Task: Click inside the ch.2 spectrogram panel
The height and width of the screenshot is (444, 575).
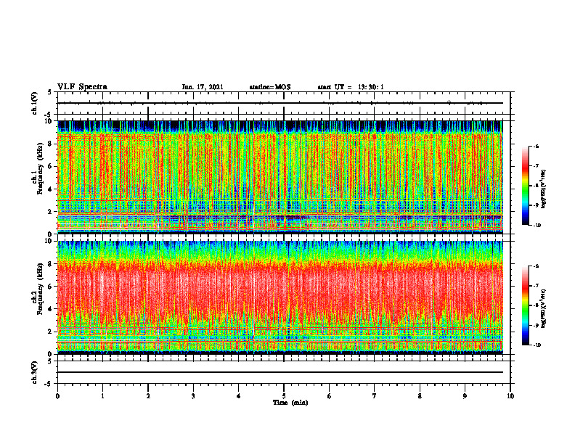Action: (280, 297)
